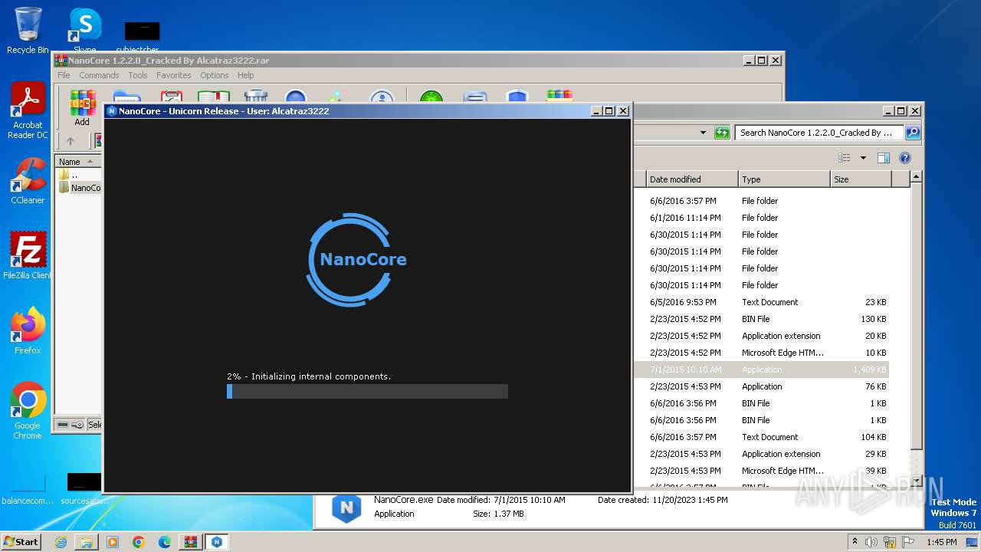Select the Skype desktop shortcut

point(84,29)
